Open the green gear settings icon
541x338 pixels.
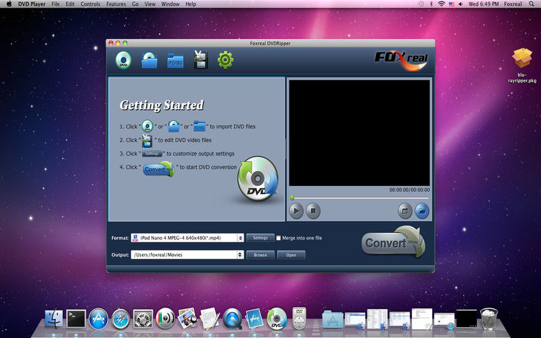pos(225,60)
